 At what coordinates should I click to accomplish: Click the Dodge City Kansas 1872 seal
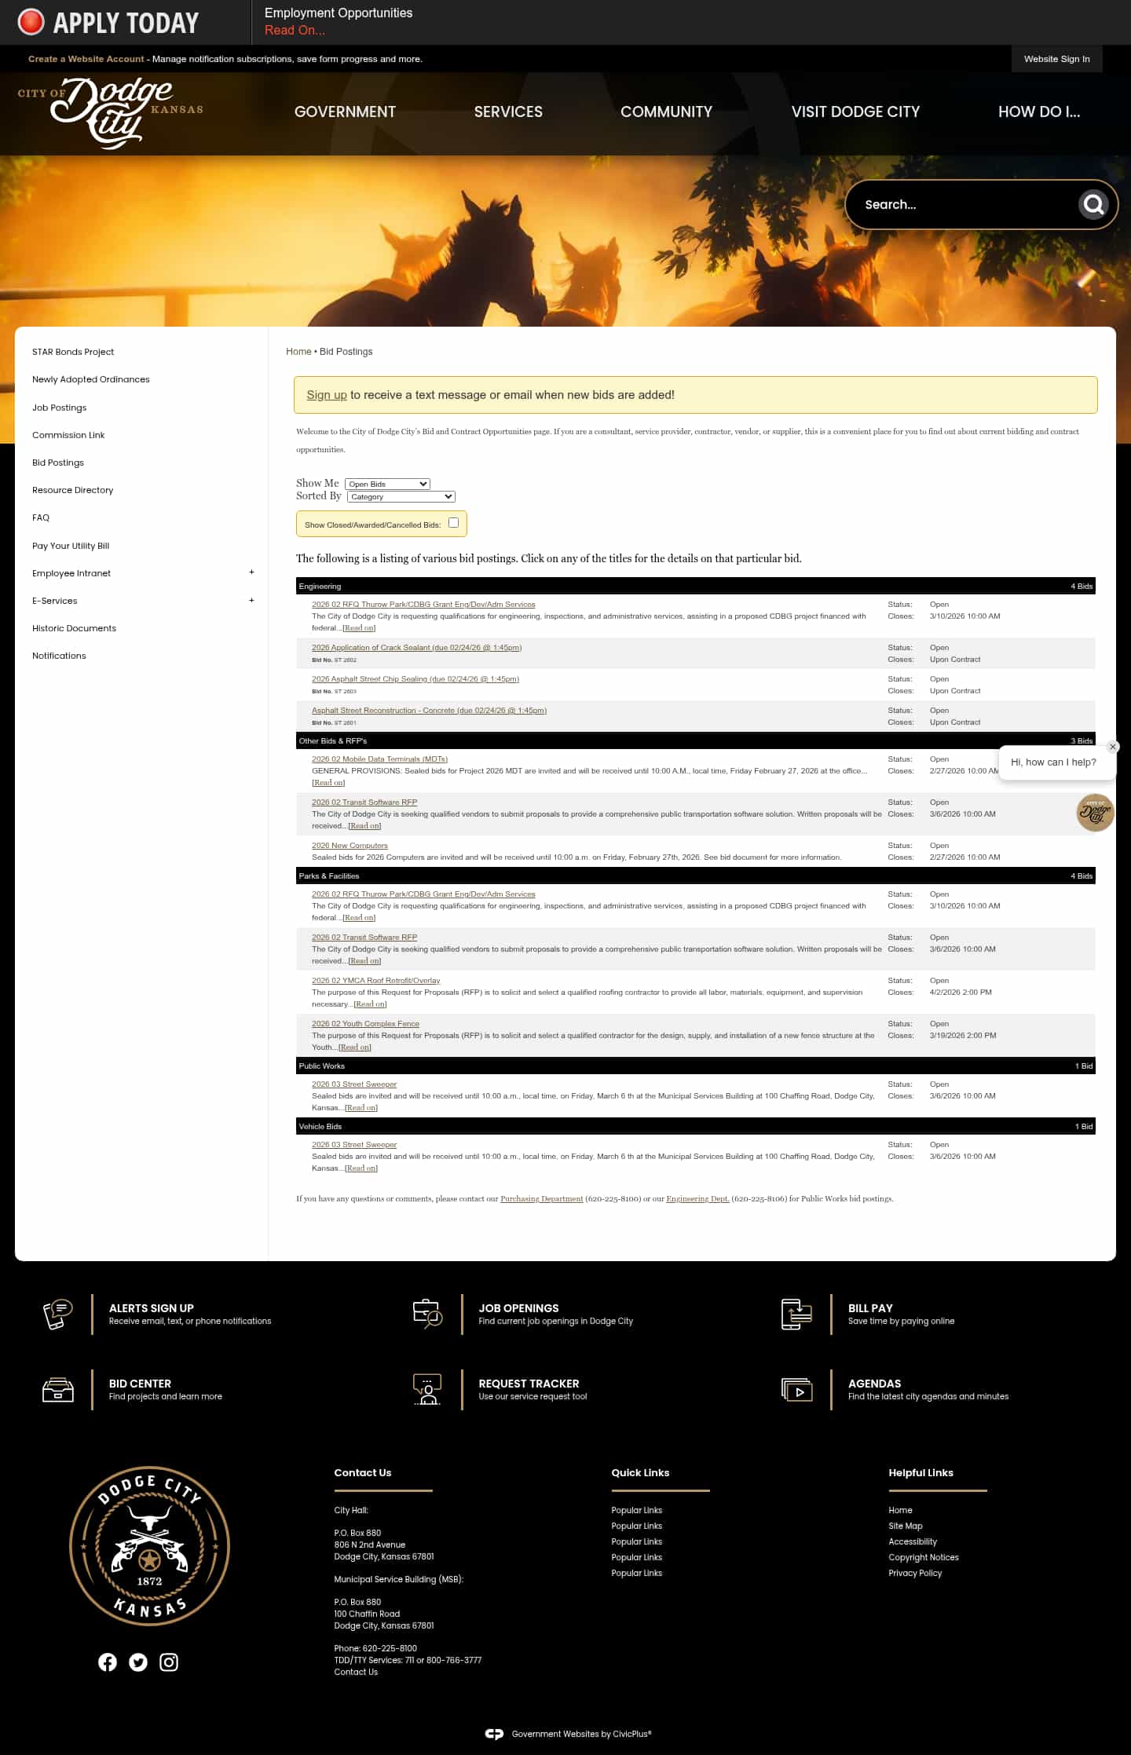(149, 1545)
